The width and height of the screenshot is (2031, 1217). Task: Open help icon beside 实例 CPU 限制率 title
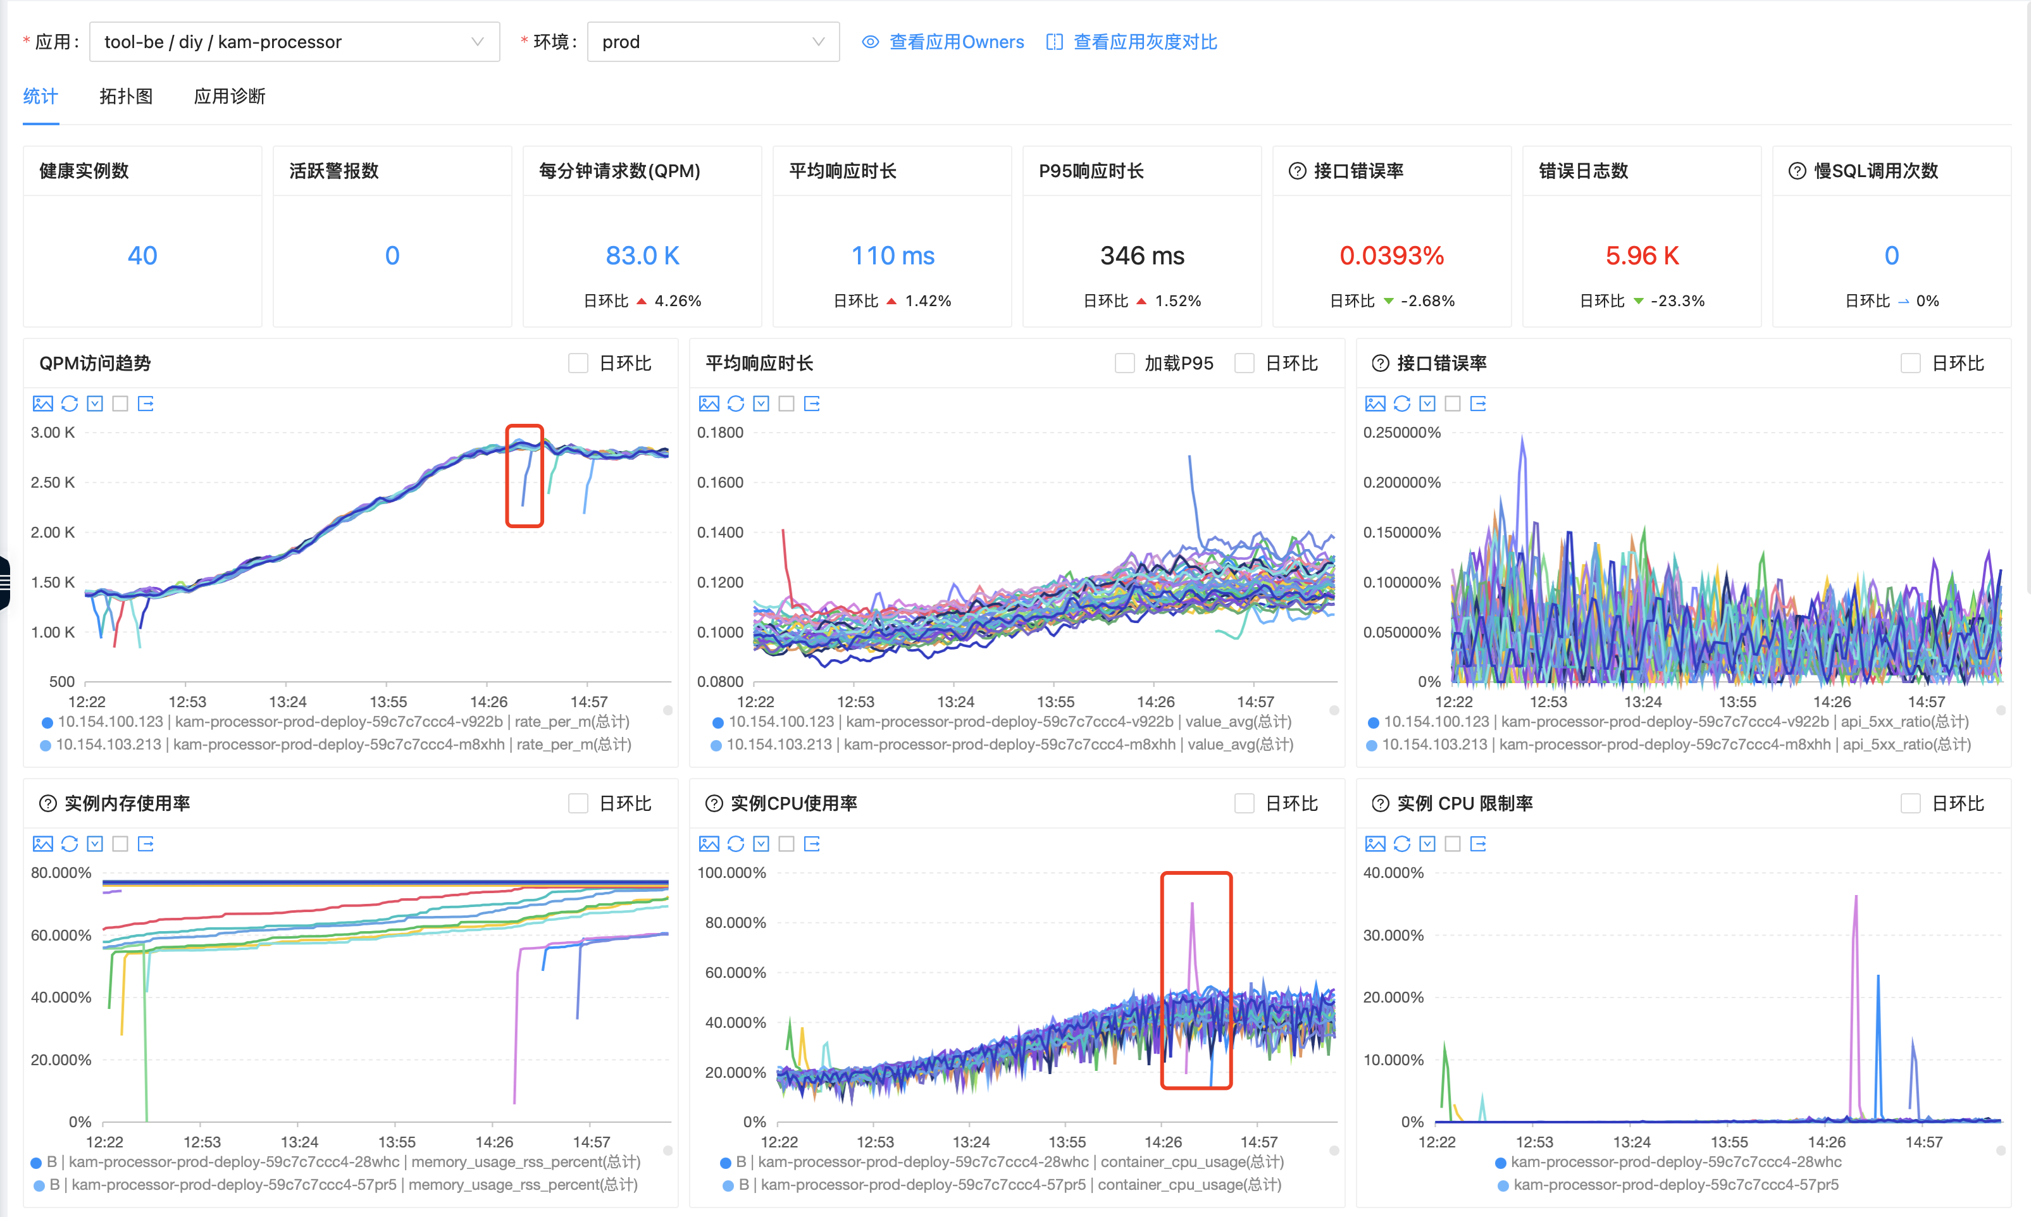click(x=1381, y=804)
